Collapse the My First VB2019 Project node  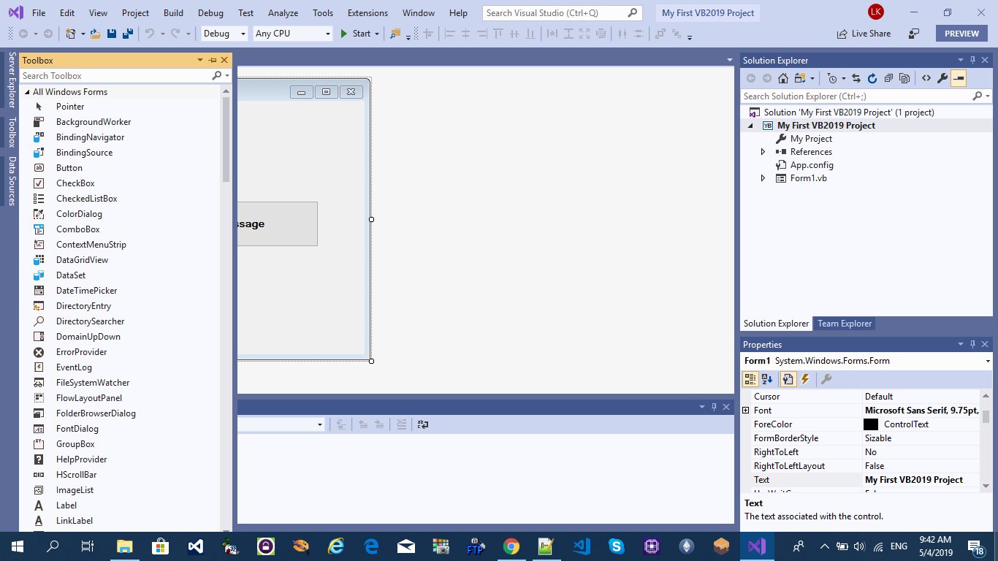pyautogui.click(x=750, y=126)
